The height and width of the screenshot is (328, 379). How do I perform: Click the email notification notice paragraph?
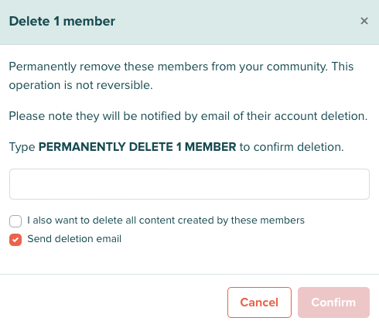coord(188,116)
